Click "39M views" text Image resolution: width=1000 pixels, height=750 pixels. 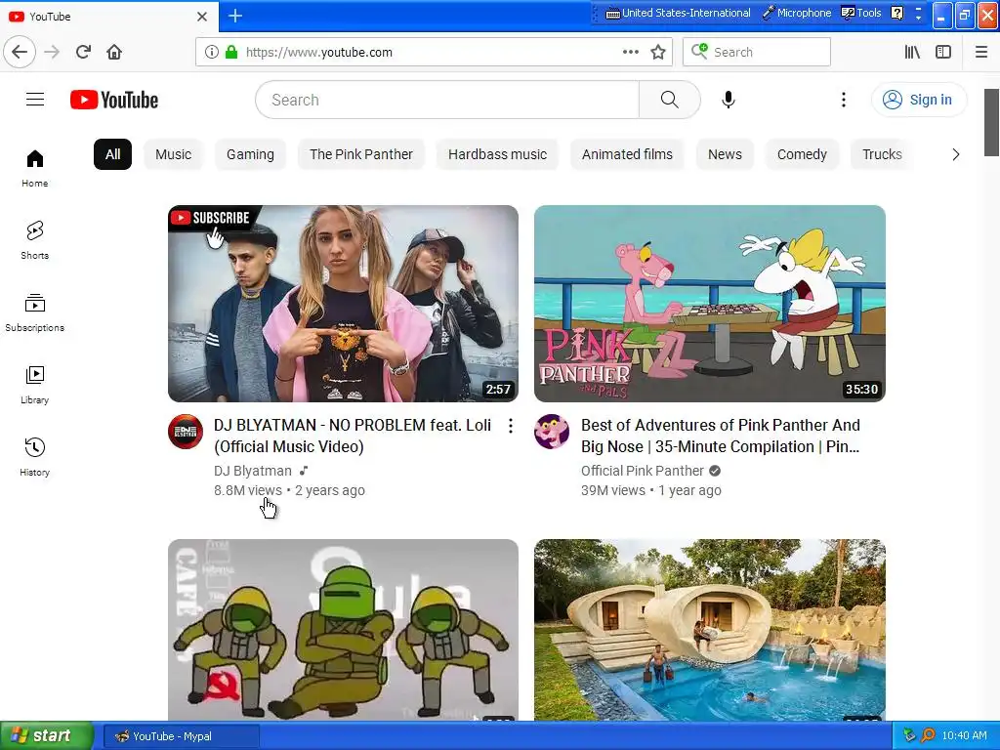coord(613,490)
